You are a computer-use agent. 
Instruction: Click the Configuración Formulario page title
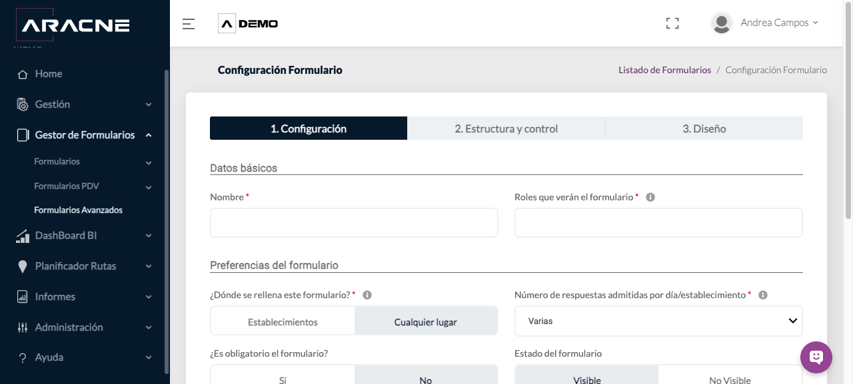[x=280, y=70]
